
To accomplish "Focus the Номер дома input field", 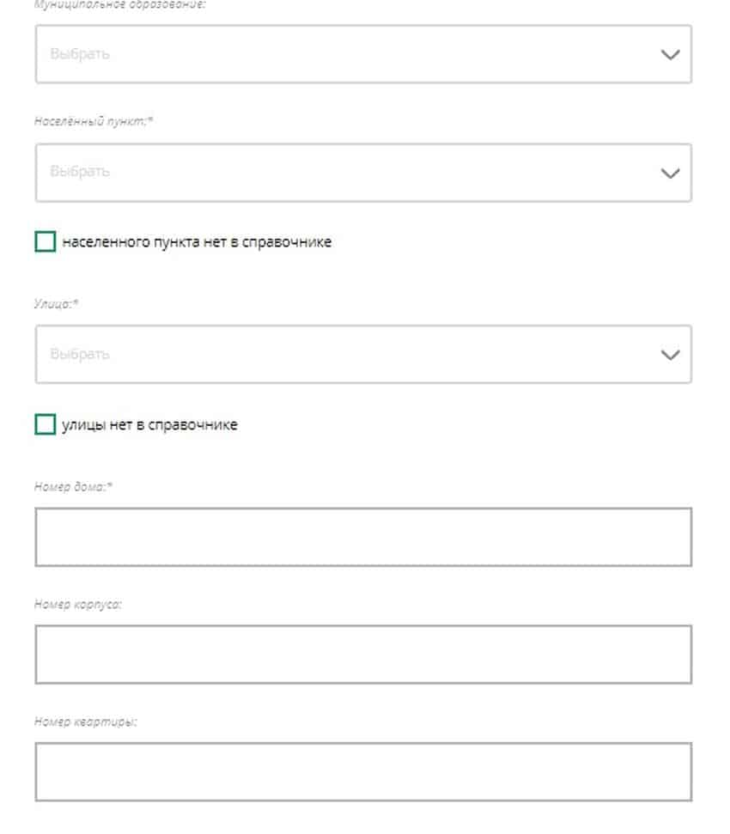I will tap(362, 537).
